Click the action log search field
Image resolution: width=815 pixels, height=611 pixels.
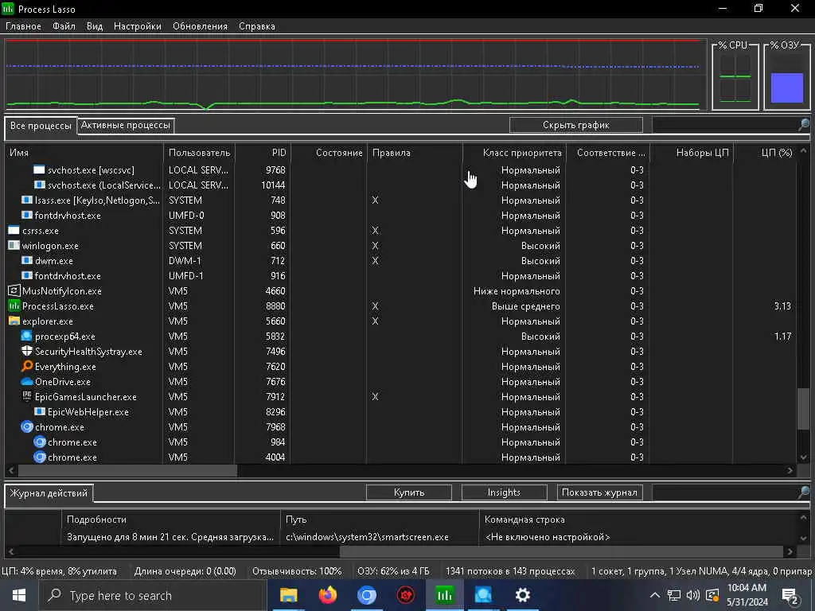coord(725,492)
